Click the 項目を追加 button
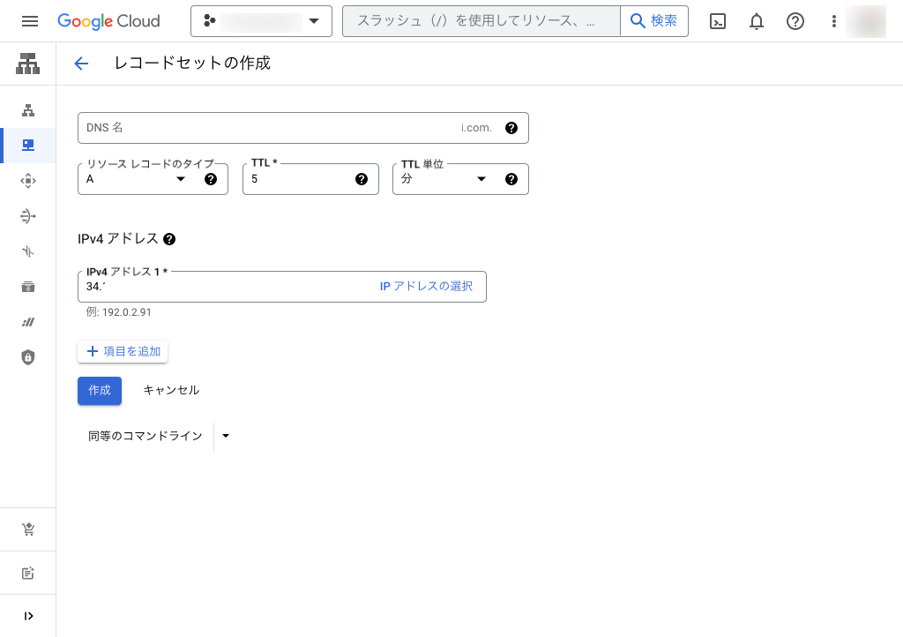 123,351
